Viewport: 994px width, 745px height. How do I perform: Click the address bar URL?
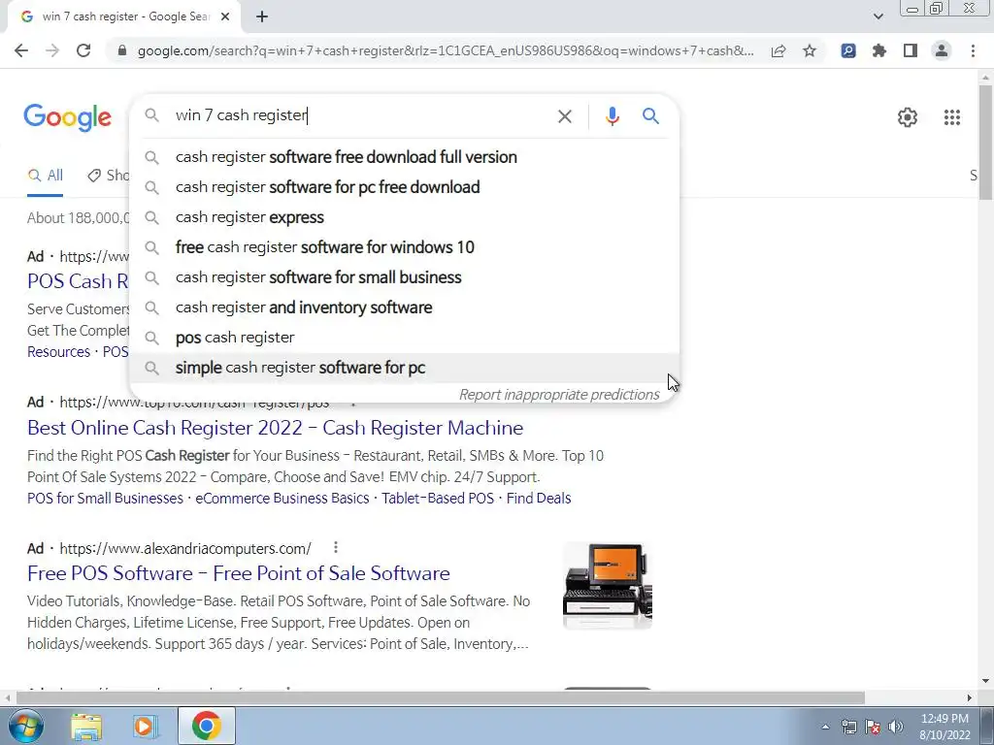[x=446, y=50]
